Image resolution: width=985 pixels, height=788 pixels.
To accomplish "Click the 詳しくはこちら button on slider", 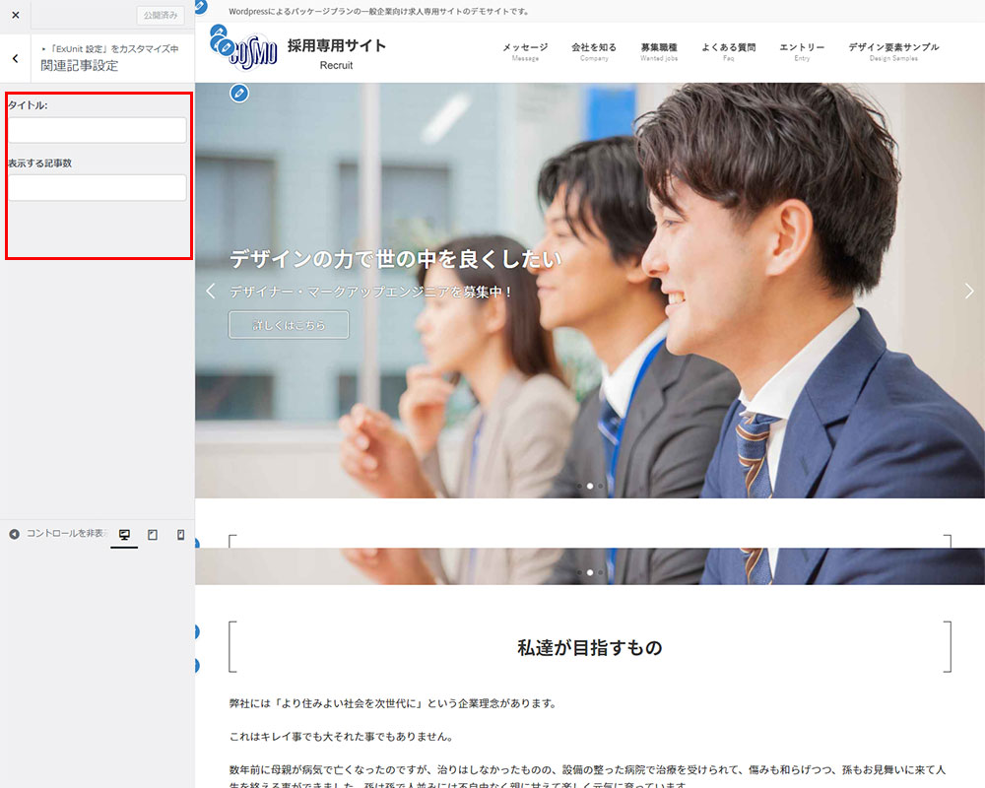I will (289, 325).
